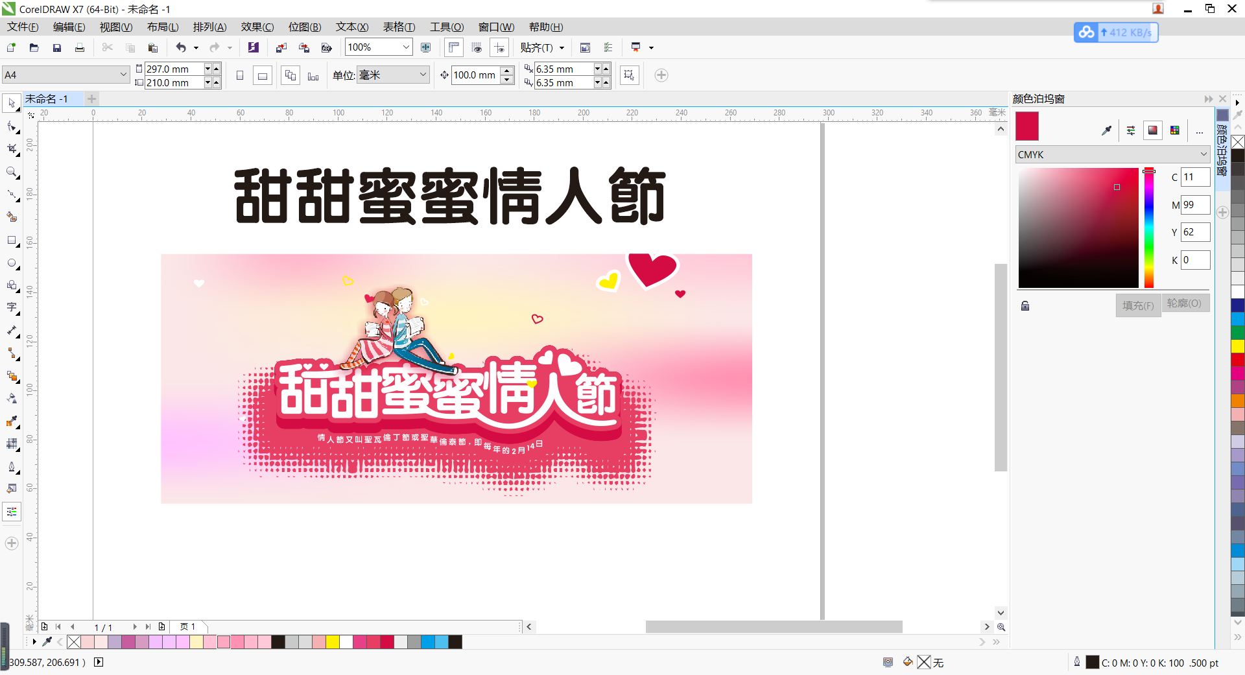
Task: Select the Text tool in the toolbox
Action: coord(11,307)
